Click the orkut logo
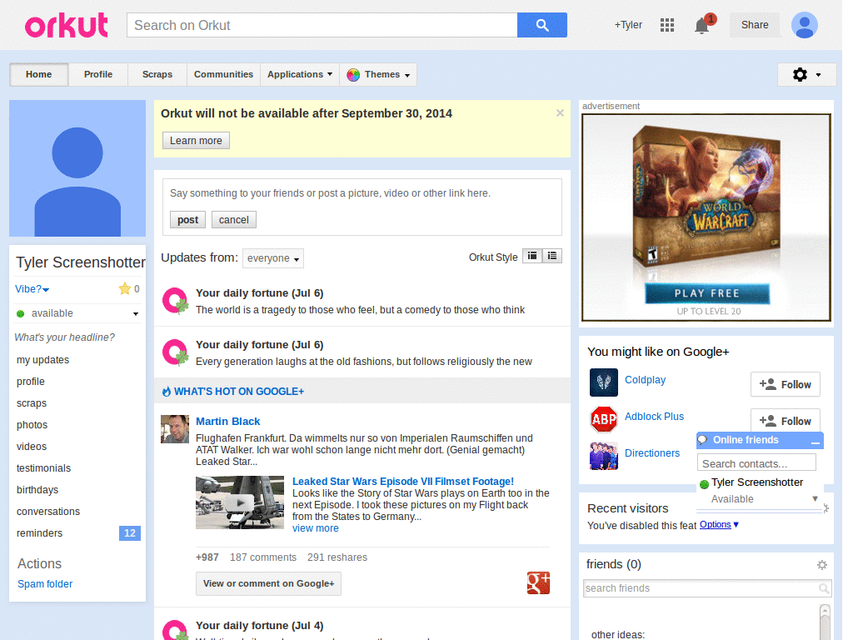The image size is (853, 640). point(67,26)
